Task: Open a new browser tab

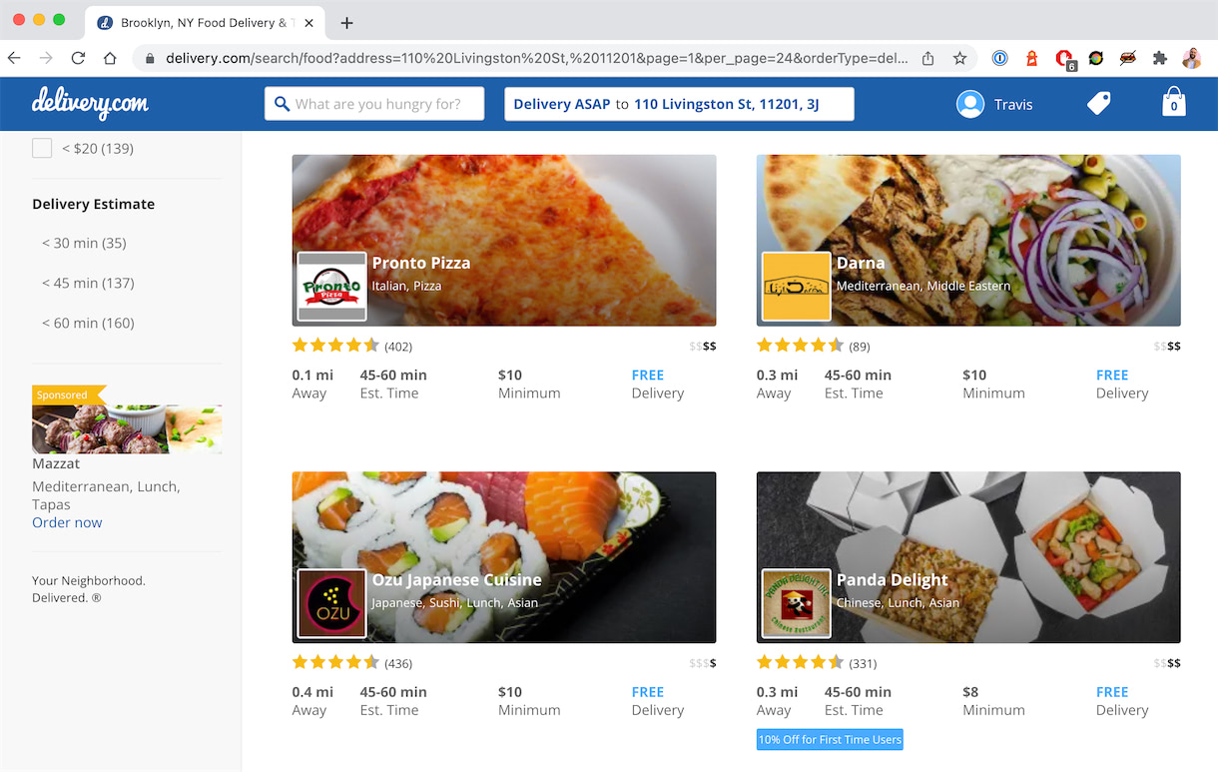Action: [x=346, y=23]
